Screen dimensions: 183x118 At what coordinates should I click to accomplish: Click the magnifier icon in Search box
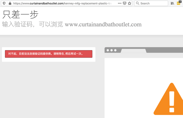coord(138,3)
